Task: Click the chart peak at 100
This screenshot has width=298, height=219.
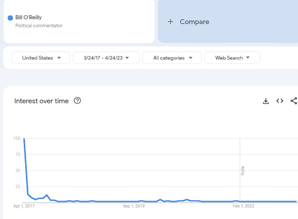Action: (x=24, y=139)
